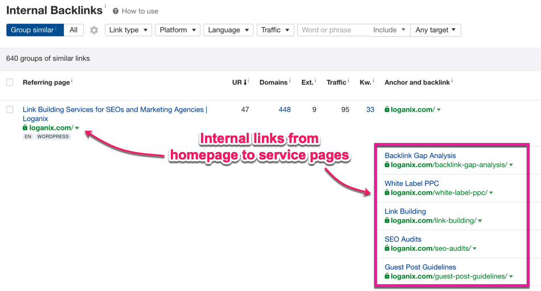Screen dimensions: 541x291
Task: Sort by UR column header
Action: coord(239,82)
